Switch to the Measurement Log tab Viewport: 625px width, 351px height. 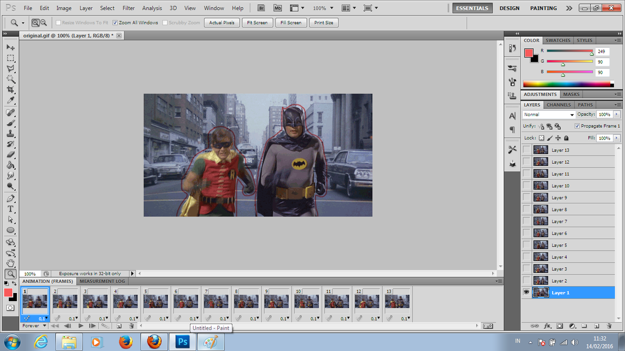click(103, 281)
